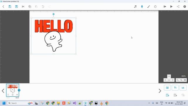Click the rotate handle above the HELLO image
Screen dimensions: 188x106
click(53, 14)
